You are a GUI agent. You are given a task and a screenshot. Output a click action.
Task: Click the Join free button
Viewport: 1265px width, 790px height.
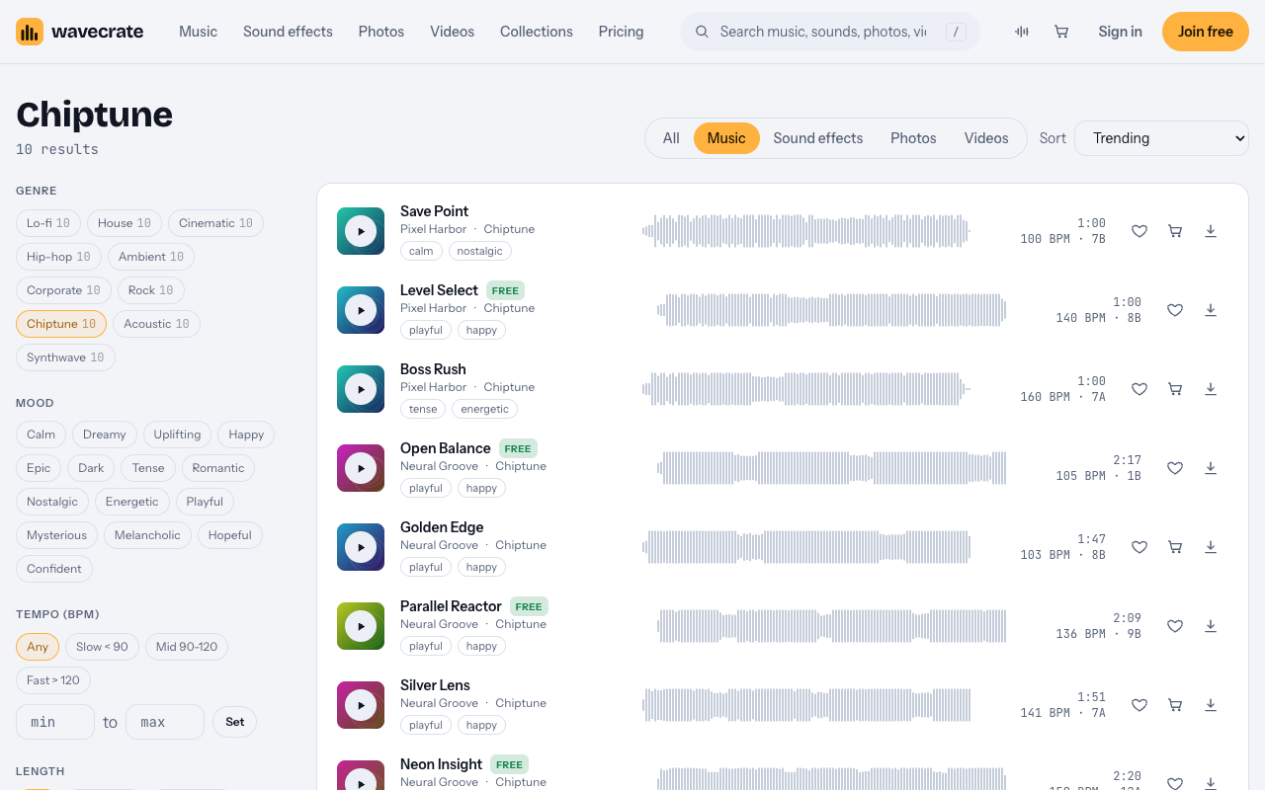(x=1206, y=32)
